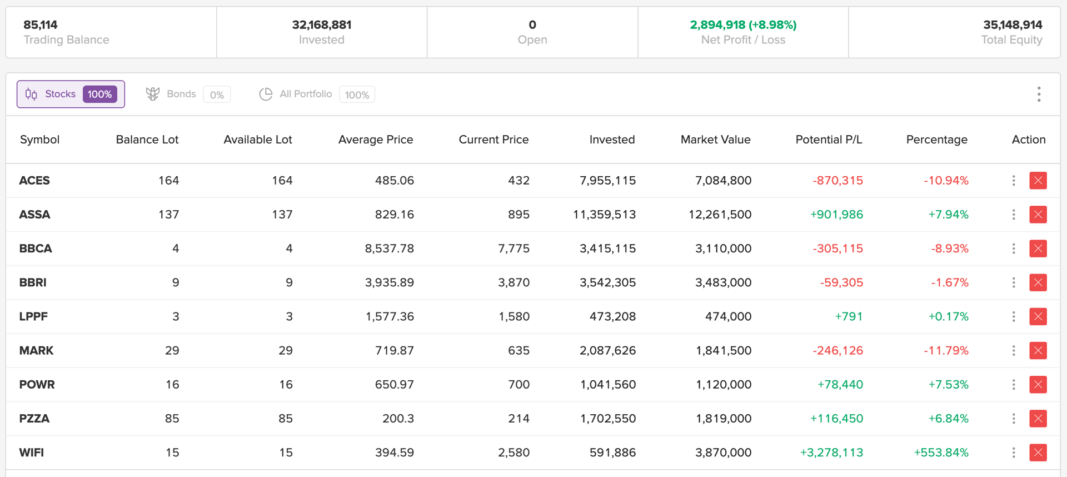Click the Net Profit / Loss figure
This screenshot has height=477, width=1067.
[x=743, y=25]
